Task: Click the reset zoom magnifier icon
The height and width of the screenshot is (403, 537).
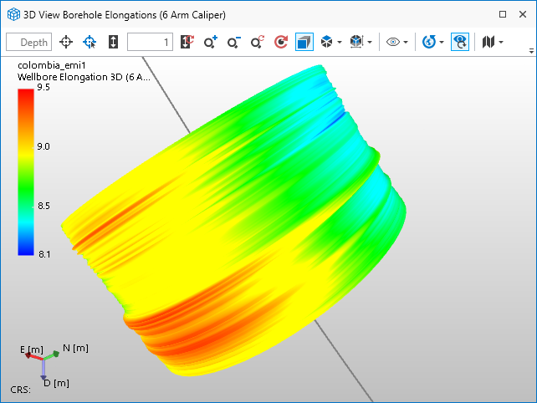Action: pyautogui.click(x=258, y=42)
